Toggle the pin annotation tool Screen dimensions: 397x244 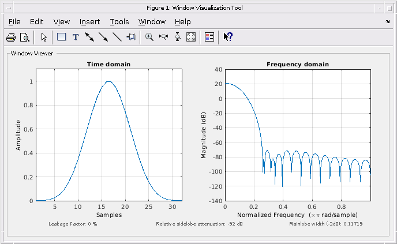click(x=131, y=37)
